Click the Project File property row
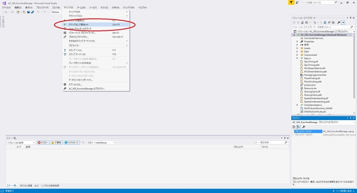The width and height of the screenshot is (357, 193). (324, 131)
